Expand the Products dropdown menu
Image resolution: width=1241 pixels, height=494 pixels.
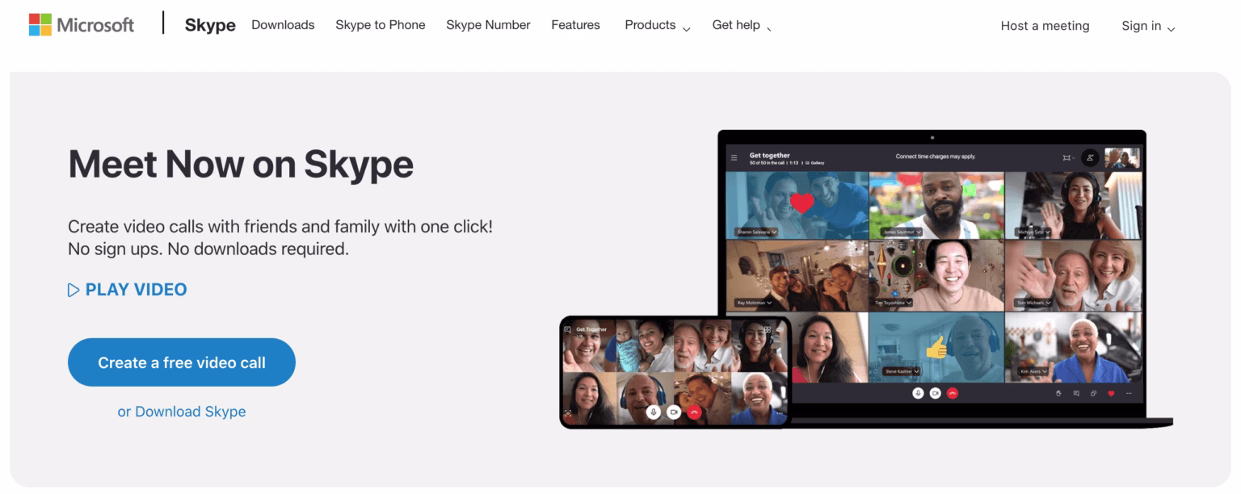(x=657, y=25)
